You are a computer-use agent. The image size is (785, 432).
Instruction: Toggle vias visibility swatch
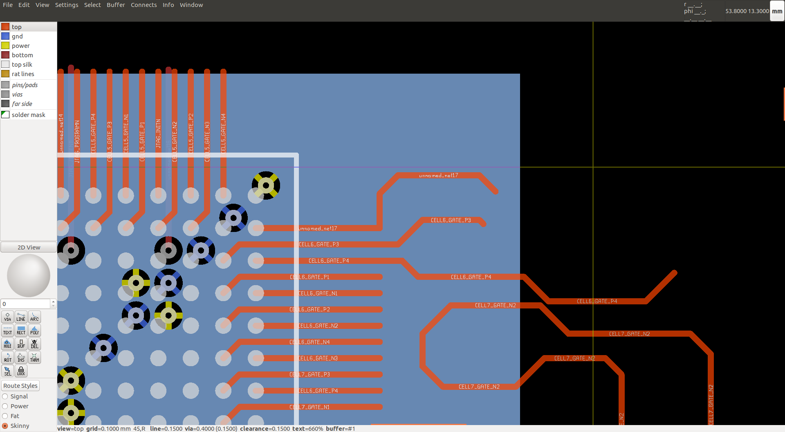click(x=5, y=94)
